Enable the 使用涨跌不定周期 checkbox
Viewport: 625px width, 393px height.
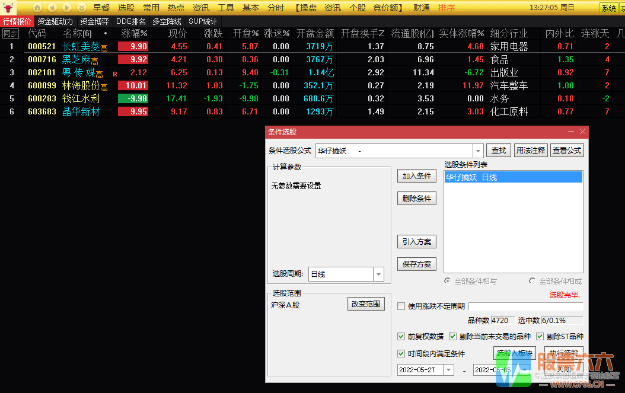tap(401, 305)
